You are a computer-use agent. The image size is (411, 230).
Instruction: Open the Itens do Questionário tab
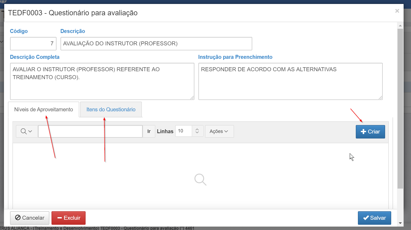click(x=111, y=109)
